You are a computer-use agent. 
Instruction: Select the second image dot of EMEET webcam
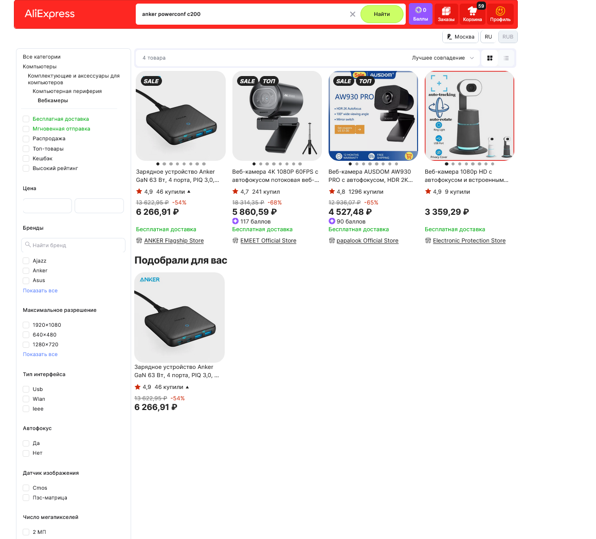point(260,164)
